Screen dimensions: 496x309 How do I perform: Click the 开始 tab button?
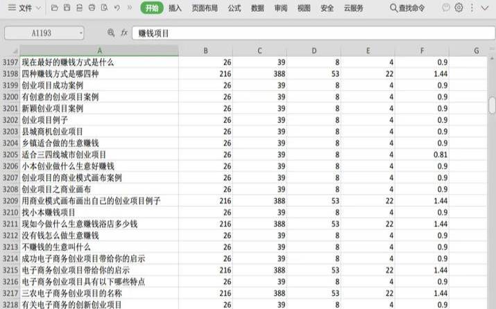click(151, 8)
